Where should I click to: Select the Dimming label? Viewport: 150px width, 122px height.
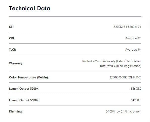point(16,111)
